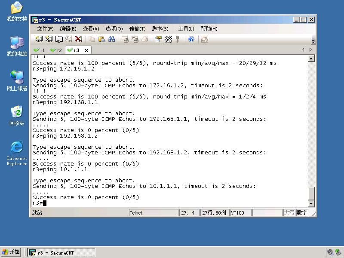Click tab scroll right arrow
The height and width of the screenshot is (258, 344).
(x=310, y=50)
